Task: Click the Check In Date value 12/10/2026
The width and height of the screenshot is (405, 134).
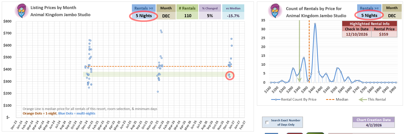Action: pos(357,34)
